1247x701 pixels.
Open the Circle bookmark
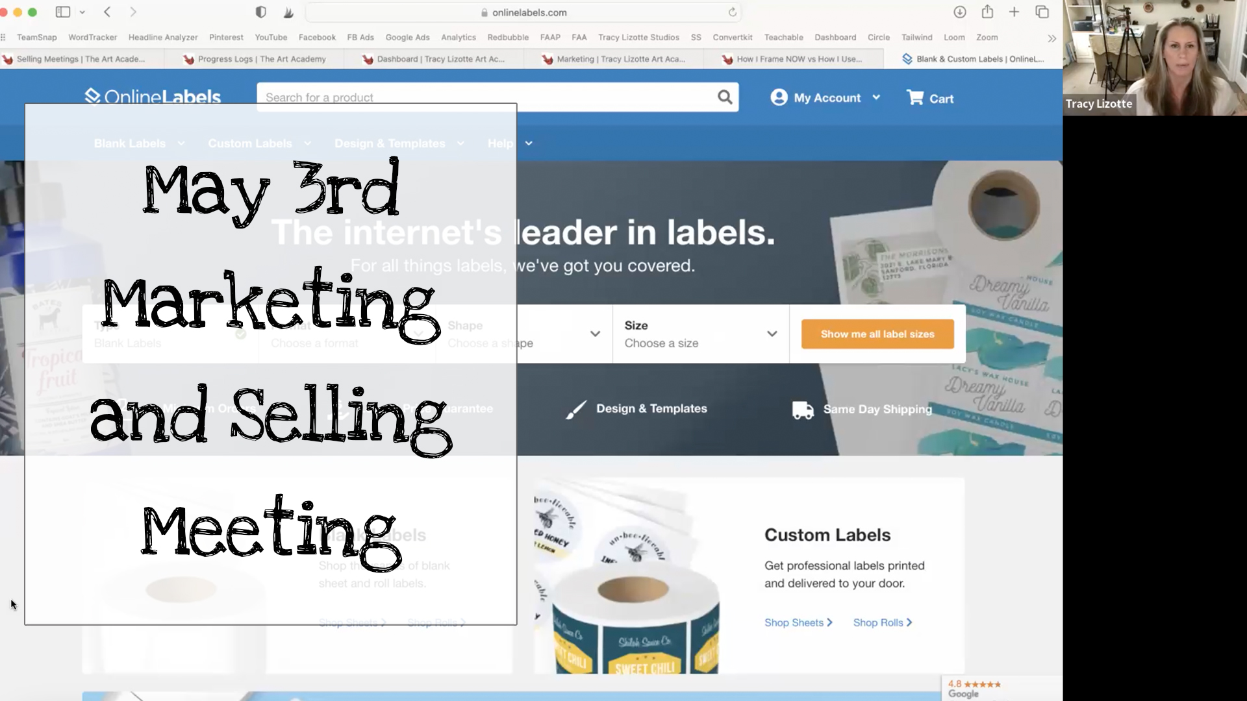pyautogui.click(x=879, y=38)
